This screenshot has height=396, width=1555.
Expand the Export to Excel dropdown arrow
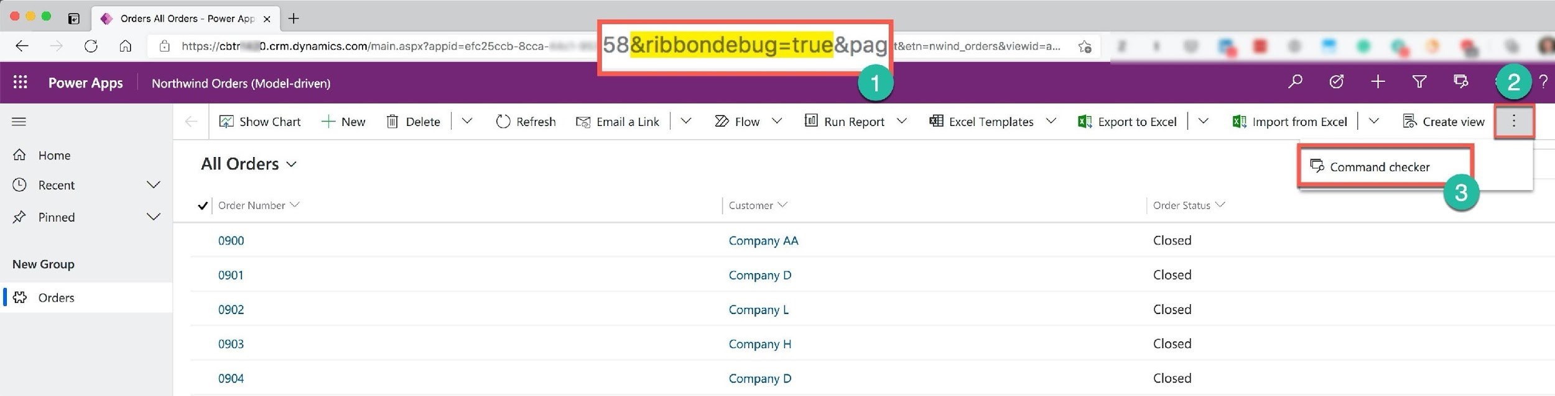[x=1204, y=121]
